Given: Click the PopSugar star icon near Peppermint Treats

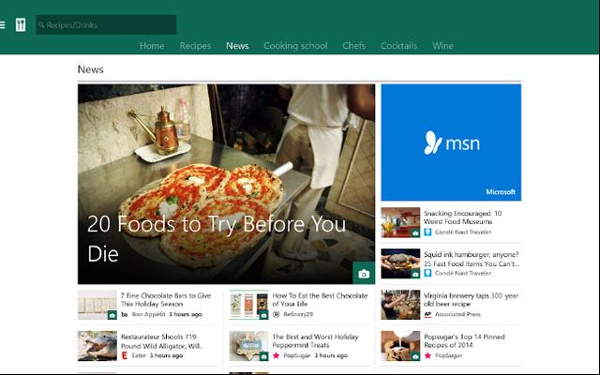Looking at the screenshot, I should coord(277,355).
